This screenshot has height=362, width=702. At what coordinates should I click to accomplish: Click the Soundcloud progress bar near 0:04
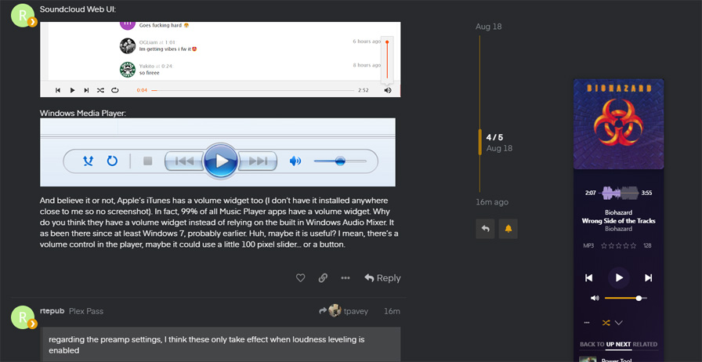click(x=154, y=91)
